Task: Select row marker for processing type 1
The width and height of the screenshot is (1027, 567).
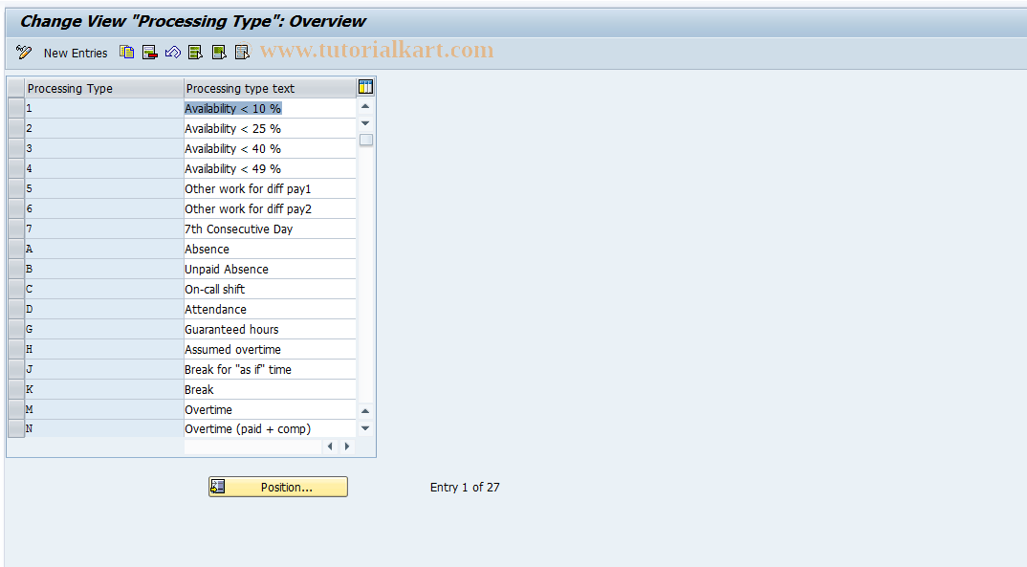Action: (x=16, y=109)
